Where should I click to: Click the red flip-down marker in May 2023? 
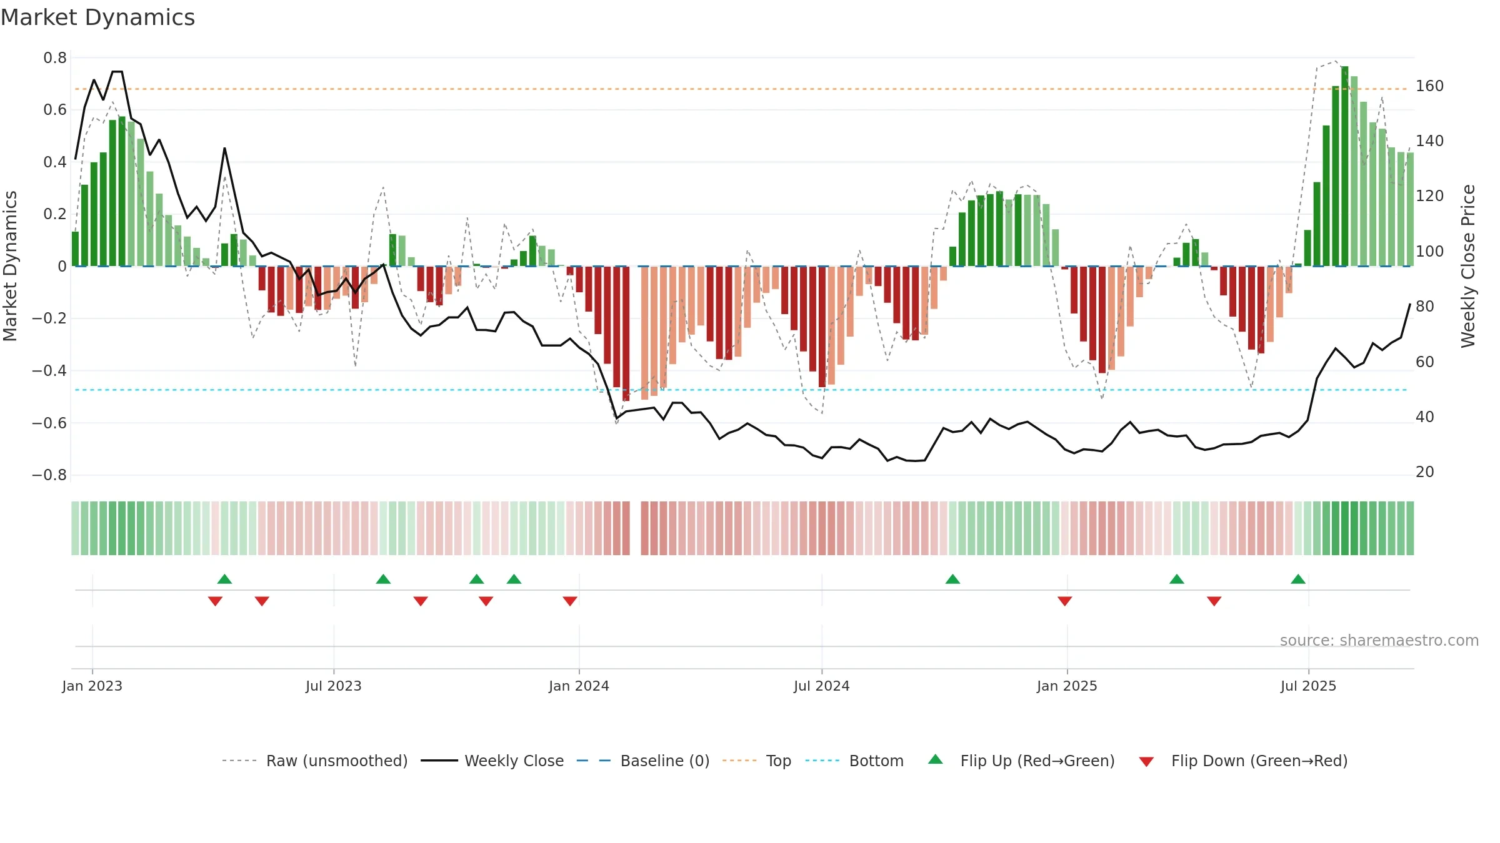coord(262,601)
